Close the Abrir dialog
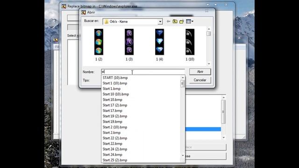The image size is (299, 168). [207, 11]
